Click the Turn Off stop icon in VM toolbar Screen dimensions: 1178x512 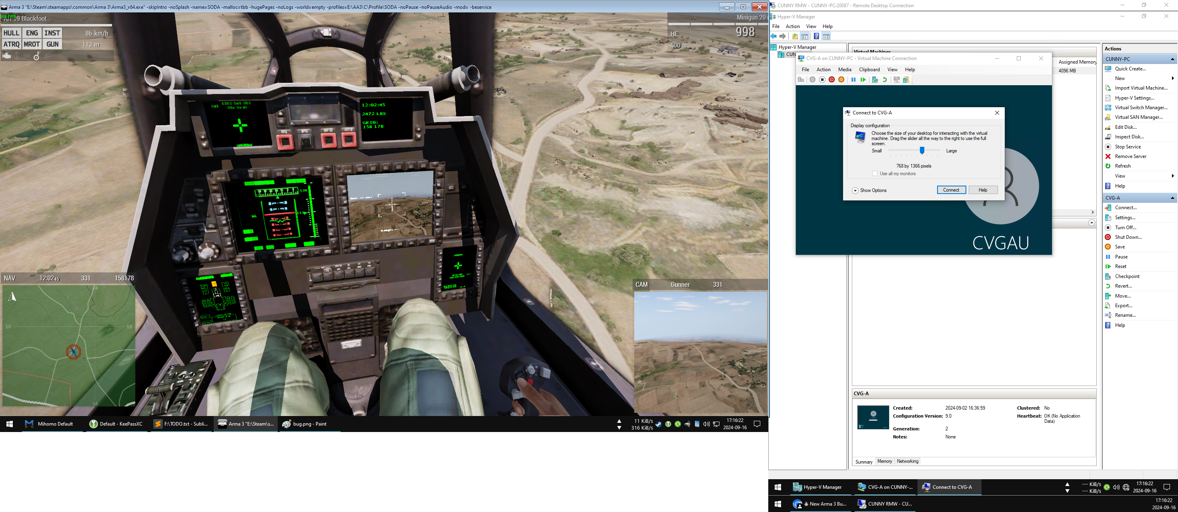pyautogui.click(x=822, y=80)
